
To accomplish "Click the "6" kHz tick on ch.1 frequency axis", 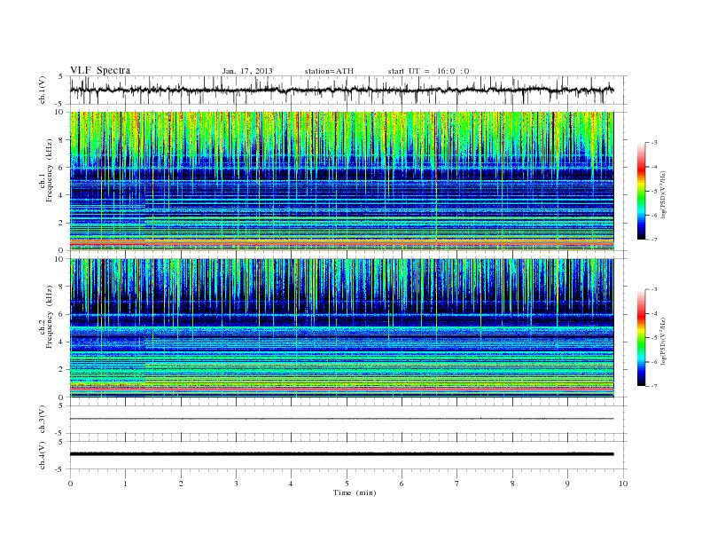I will click(61, 168).
